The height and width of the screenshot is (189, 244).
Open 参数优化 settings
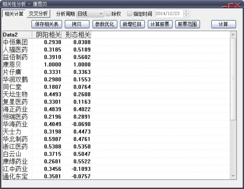(105, 24)
